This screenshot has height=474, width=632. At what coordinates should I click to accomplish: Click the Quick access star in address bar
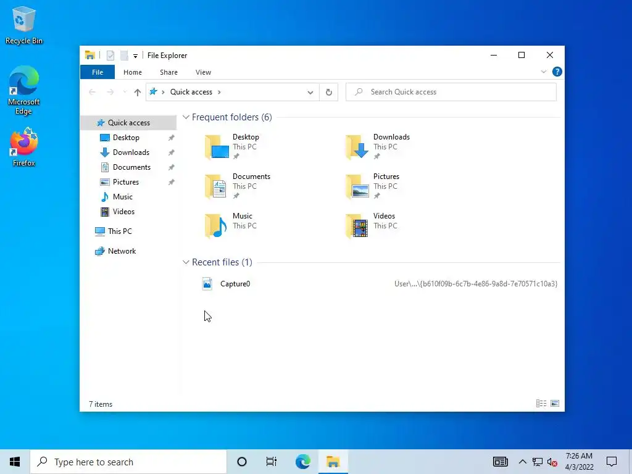[x=153, y=92]
